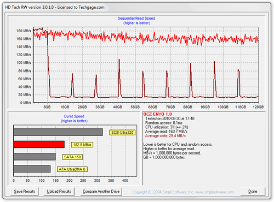The image size is (274, 202).
Task: Close the benchmark with Done
Action: point(253,192)
